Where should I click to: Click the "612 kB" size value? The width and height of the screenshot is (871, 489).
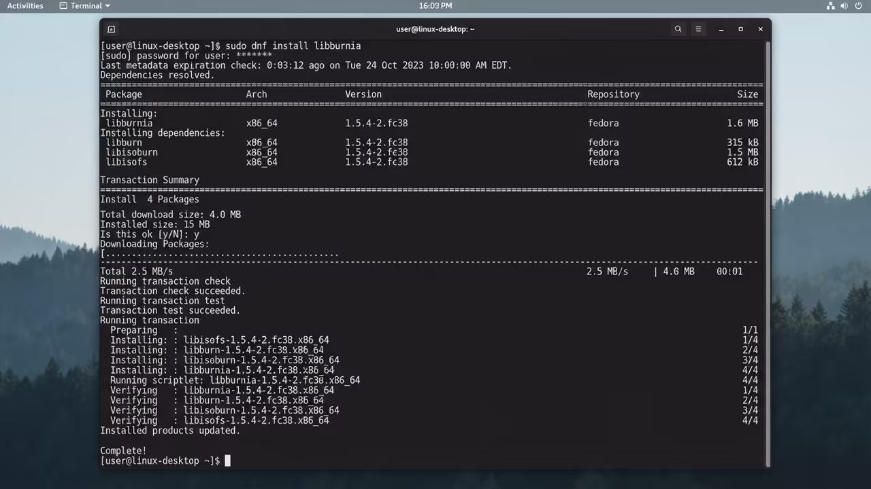(x=742, y=162)
